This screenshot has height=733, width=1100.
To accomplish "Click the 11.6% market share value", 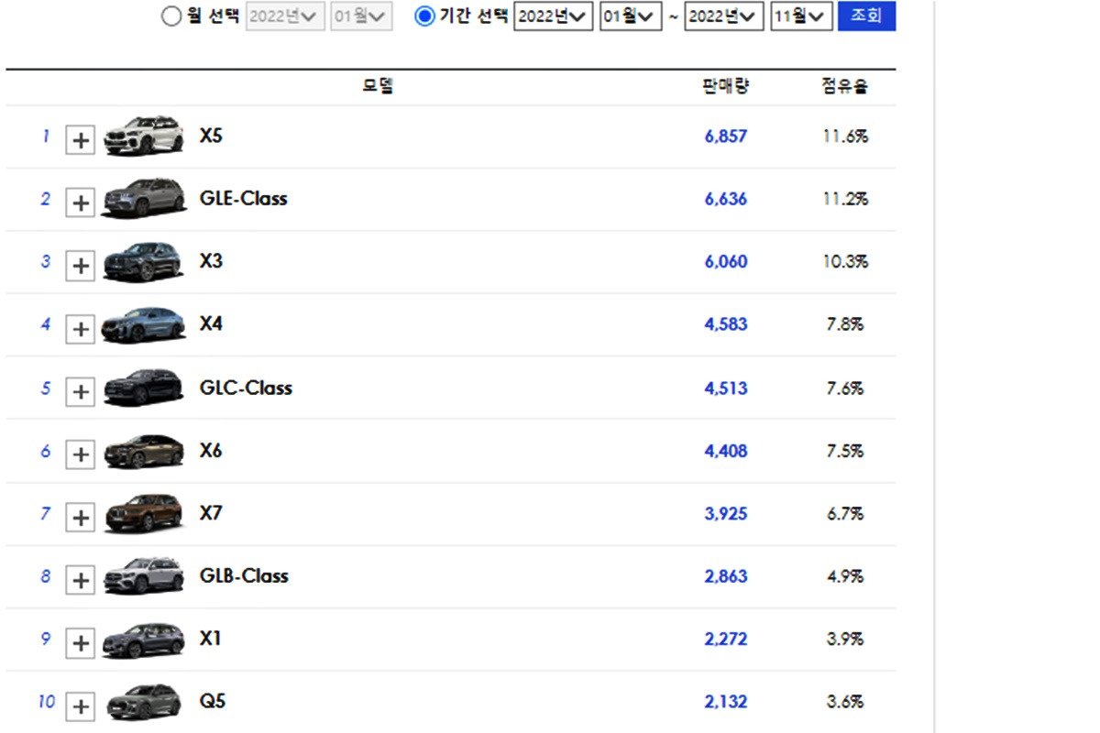I will 845,136.
